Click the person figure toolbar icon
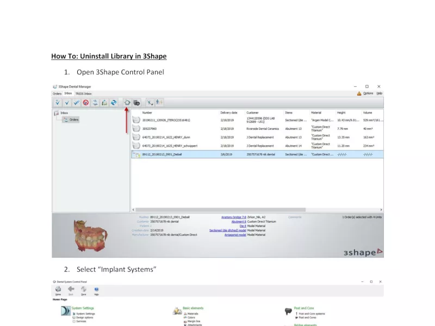 (159, 103)
